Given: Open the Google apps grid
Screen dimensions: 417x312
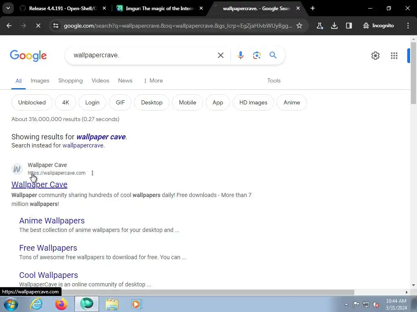Looking at the screenshot, I should (x=394, y=56).
